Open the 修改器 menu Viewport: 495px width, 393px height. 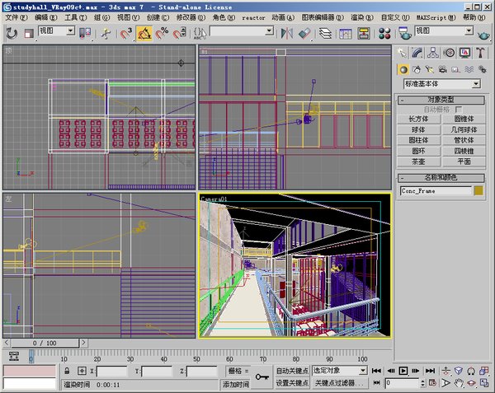point(191,17)
